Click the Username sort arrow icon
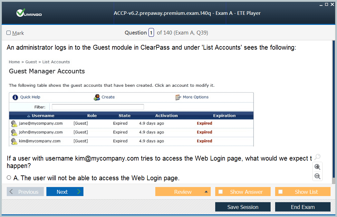 point(29,116)
